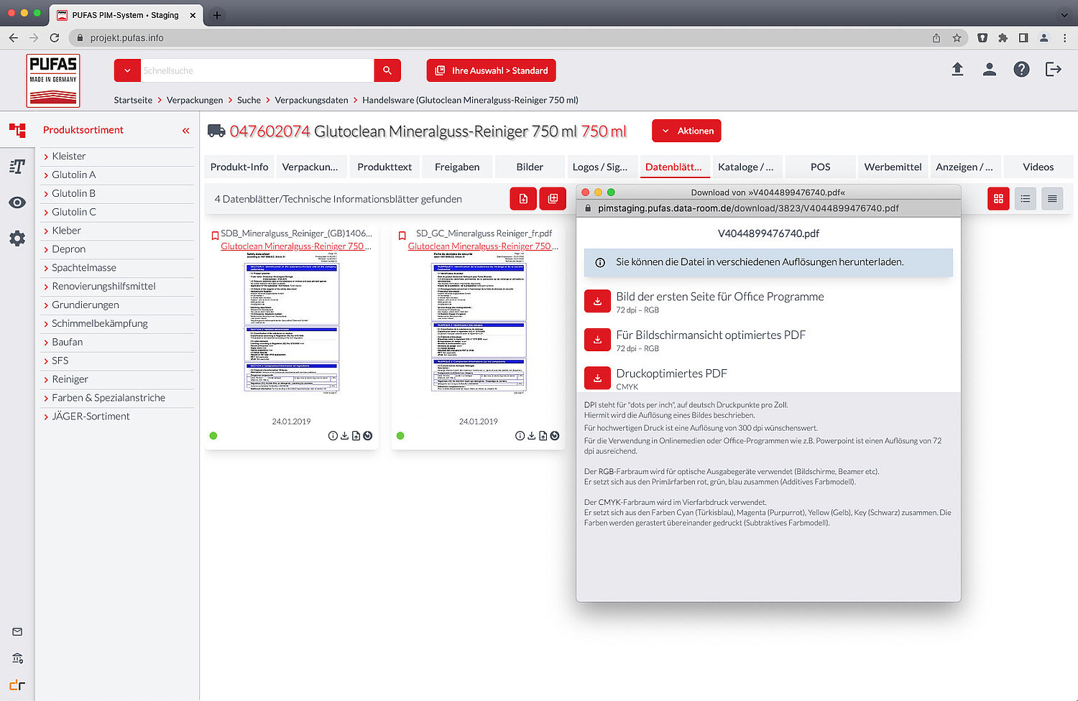Switch to the Werbemittel tab

(893, 167)
